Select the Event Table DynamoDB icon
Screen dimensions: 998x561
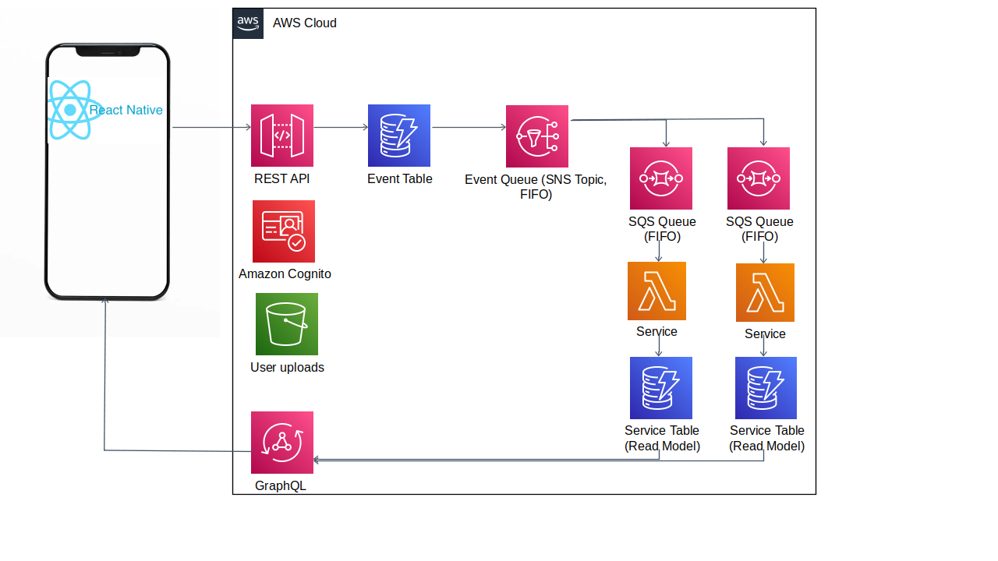(399, 136)
